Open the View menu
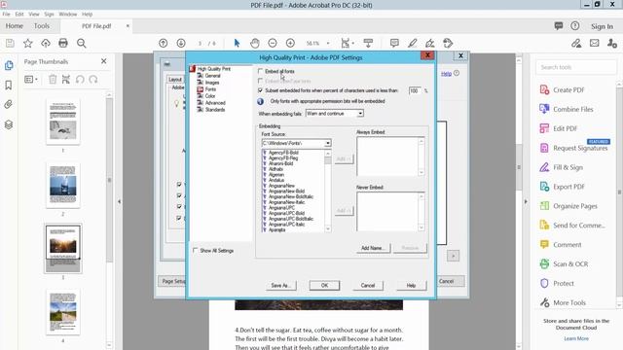 coord(34,14)
